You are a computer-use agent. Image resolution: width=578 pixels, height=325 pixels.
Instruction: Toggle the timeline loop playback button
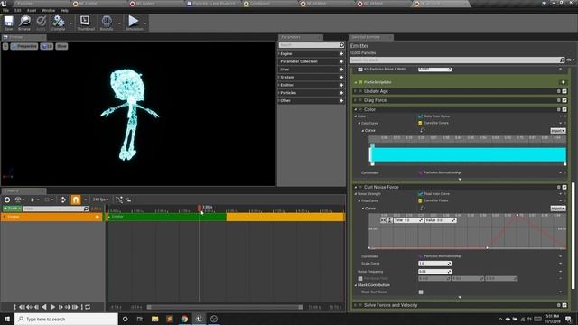coord(88,307)
